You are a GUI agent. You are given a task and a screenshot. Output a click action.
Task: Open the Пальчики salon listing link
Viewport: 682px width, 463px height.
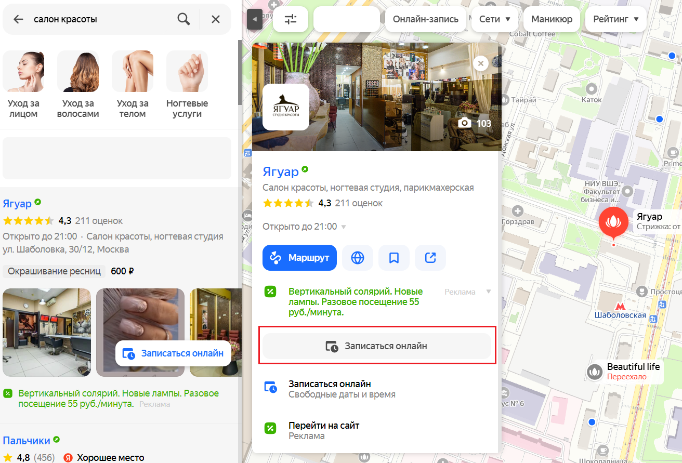(x=27, y=441)
